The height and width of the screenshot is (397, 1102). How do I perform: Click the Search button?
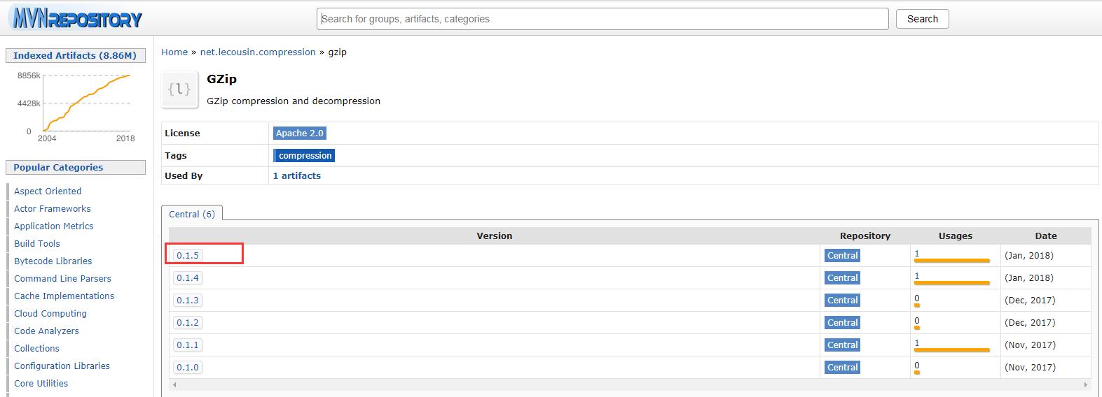923,19
